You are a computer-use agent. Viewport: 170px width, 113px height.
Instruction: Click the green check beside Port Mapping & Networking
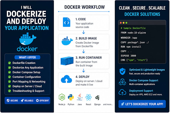9,82
